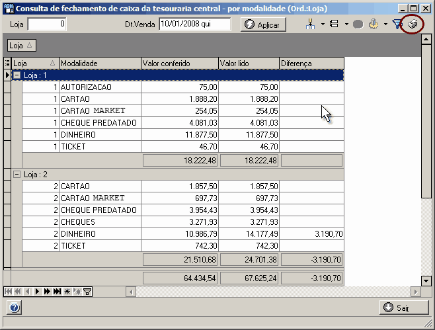
Task: Go to last record in navigator
Action: click(57, 292)
